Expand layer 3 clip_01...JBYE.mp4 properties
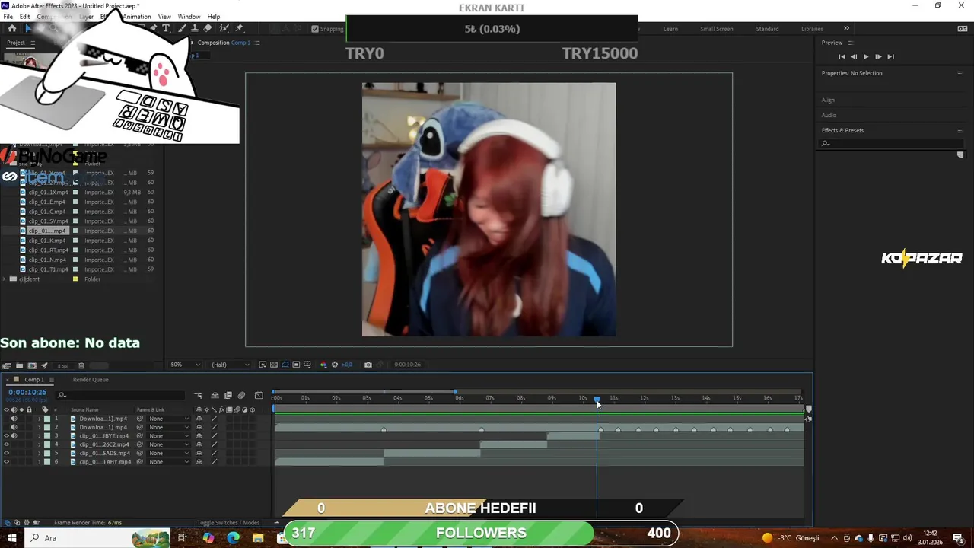Image resolution: width=974 pixels, height=548 pixels. point(39,436)
